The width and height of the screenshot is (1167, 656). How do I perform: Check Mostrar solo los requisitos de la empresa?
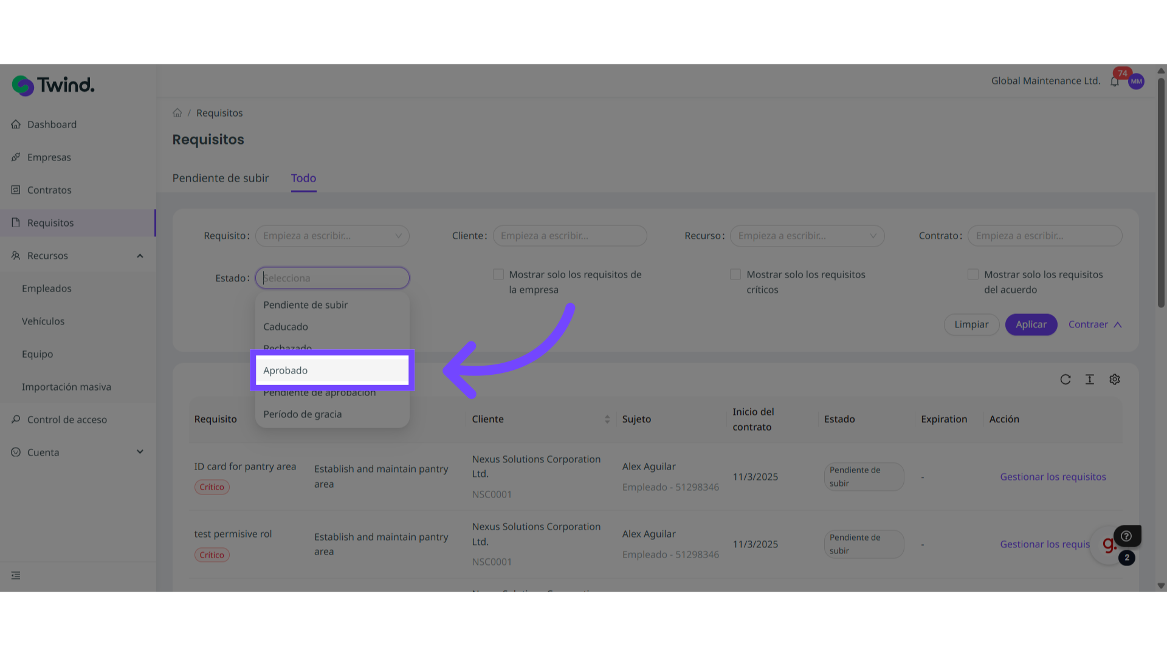pos(498,275)
